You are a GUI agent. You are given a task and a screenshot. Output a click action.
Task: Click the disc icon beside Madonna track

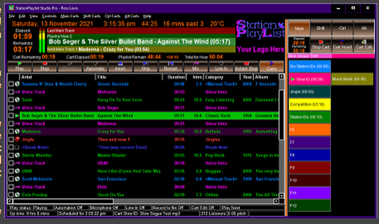tap(17, 131)
